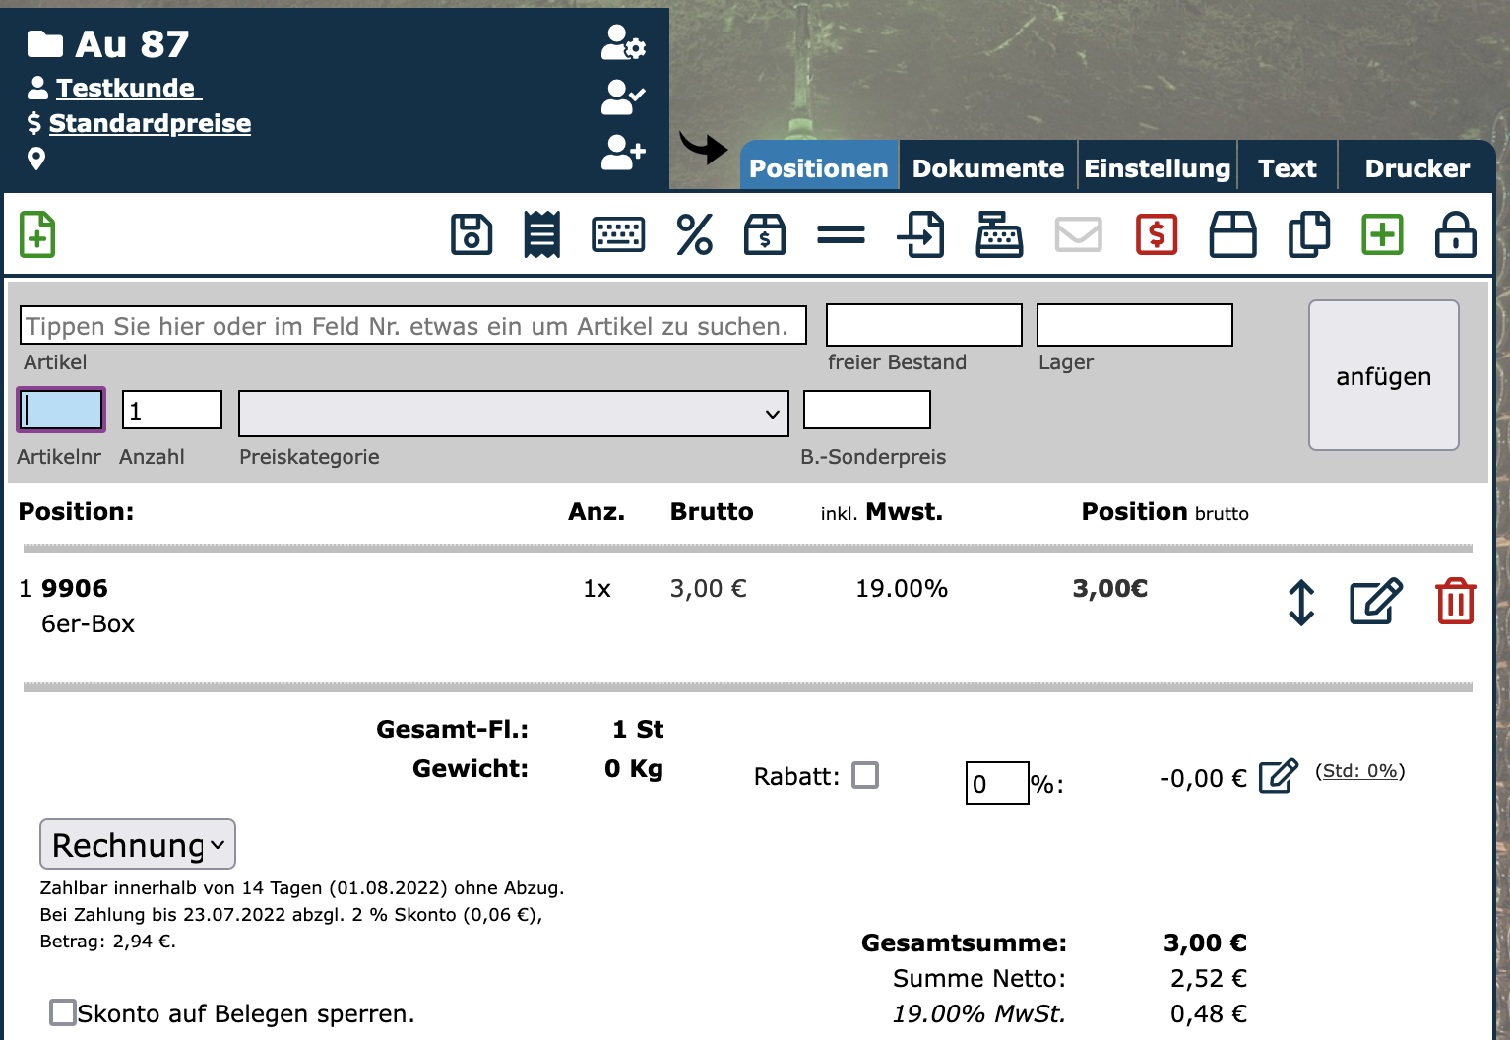The height and width of the screenshot is (1040, 1510).
Task: Click the padlock lock icon
Action: [x=1455, y=235]
